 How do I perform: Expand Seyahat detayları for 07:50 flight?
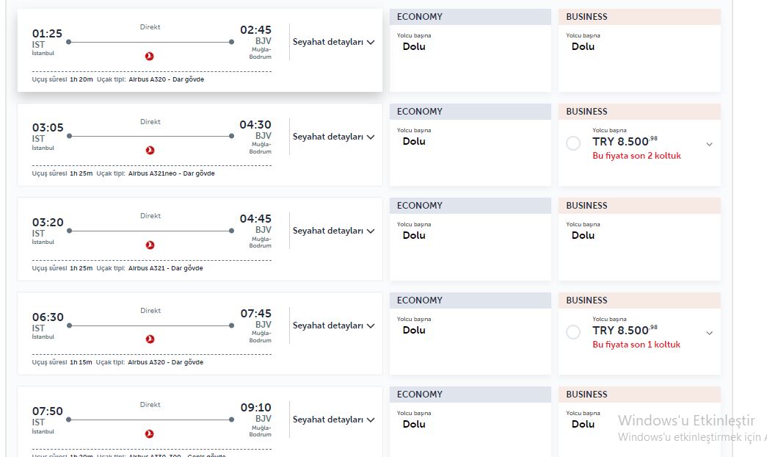click(334, 420)
